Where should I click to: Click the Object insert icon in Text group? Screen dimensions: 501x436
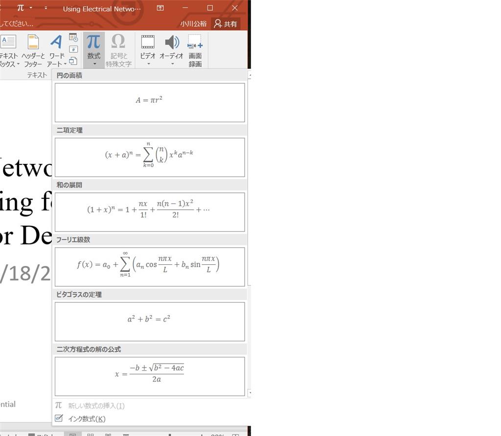pos(73,61)
